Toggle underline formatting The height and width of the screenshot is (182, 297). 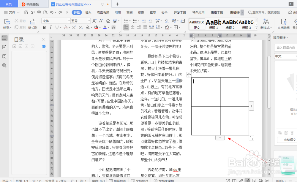click(57, 27)
